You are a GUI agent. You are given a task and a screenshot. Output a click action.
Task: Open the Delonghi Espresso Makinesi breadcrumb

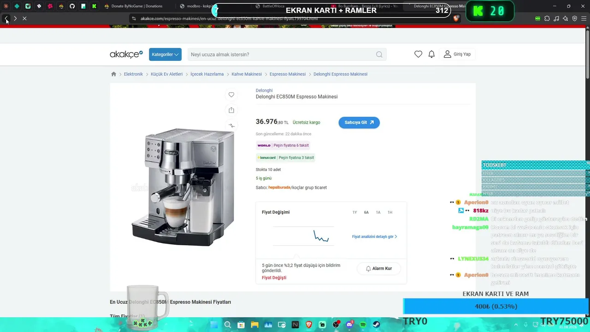pyautogui.click(x=341, y=74)
